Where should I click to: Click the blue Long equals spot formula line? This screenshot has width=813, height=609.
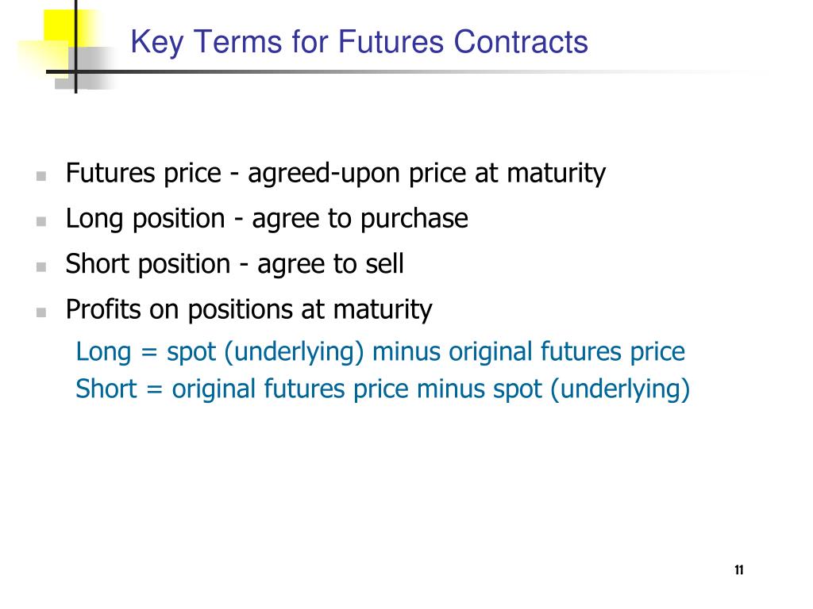point(380,352)
